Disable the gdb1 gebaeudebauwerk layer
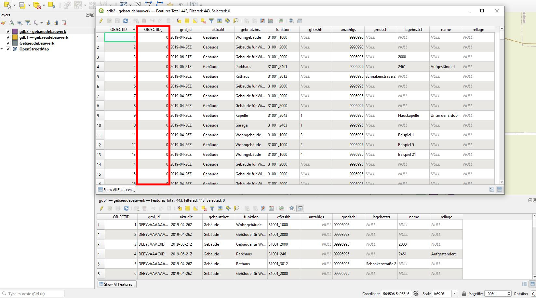 click(x=8, y=37)
